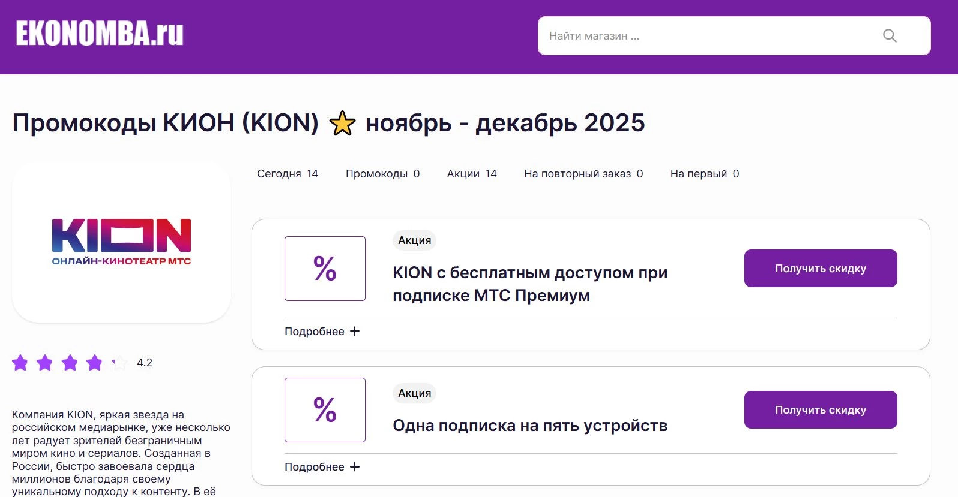Click the Акция badge on the five devices offer
Screen dimensions: 958x497
pyautogui.click(x=414, y=393)
